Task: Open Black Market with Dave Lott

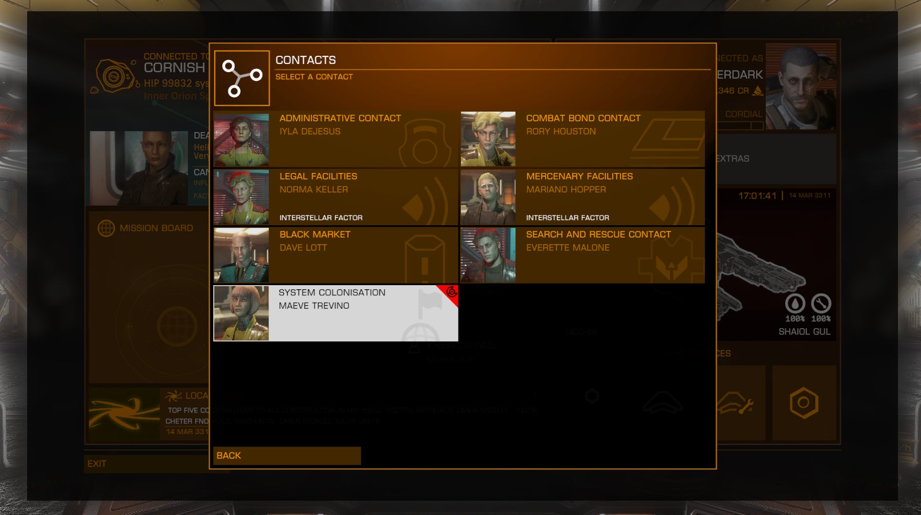Action: (x=336, y=255)
